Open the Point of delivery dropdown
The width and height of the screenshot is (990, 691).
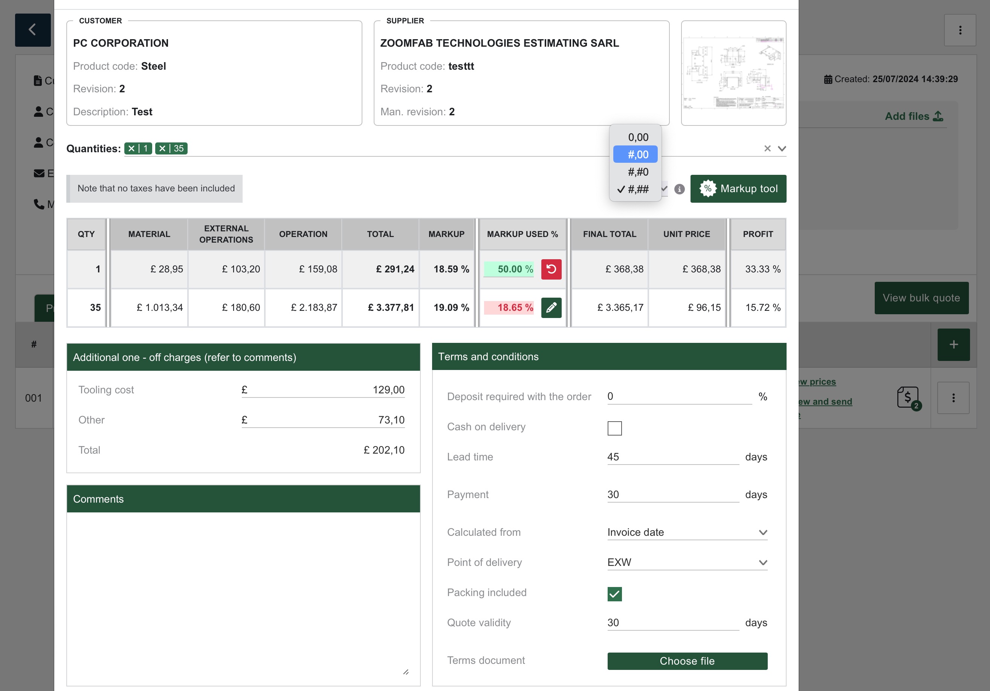(687, 563)
